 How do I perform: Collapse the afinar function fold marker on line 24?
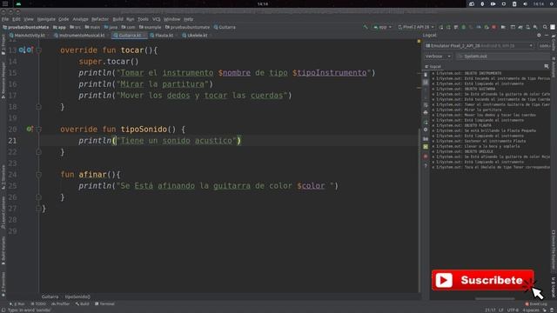pos(38,175)
